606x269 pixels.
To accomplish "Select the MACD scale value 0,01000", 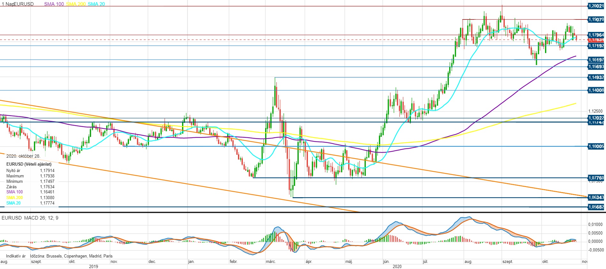I will click(x=595, y=225).
